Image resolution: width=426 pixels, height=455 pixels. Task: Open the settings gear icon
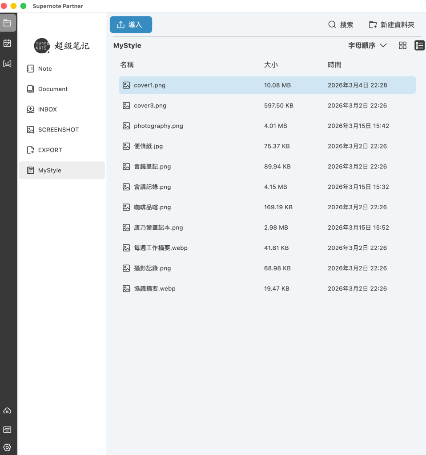click(7, 447)
